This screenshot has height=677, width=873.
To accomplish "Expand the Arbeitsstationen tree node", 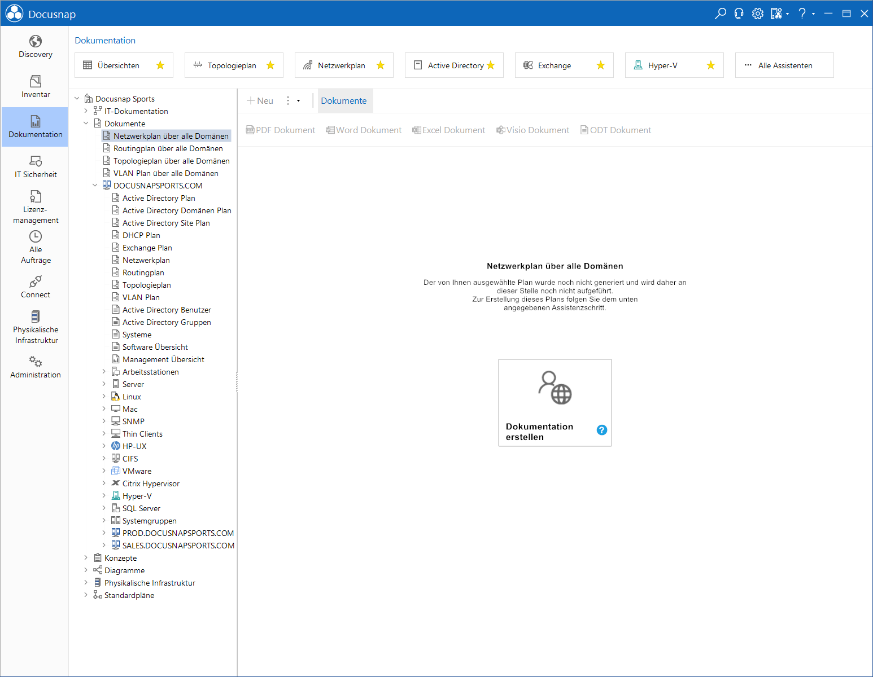I will click(x=104, y=372).
